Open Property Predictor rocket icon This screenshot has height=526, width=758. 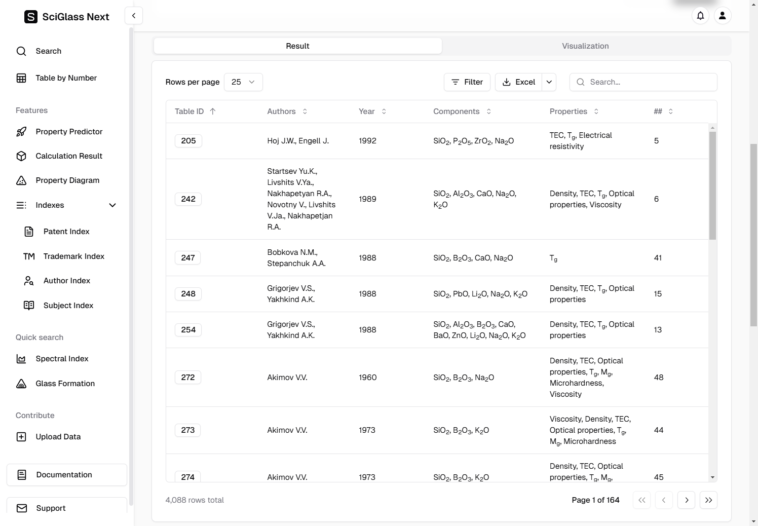21,132
